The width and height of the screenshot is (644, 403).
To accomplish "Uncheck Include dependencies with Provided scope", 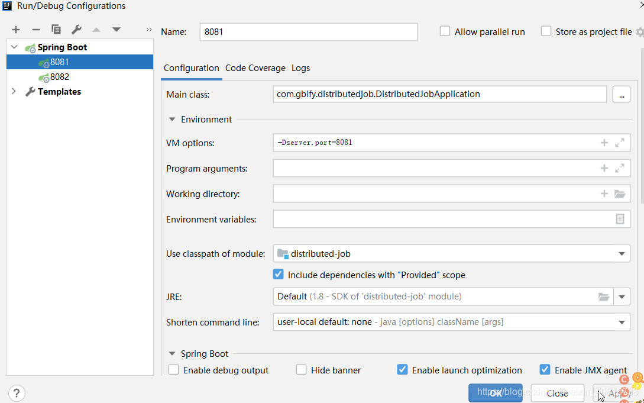I will [x=278, y=275].
